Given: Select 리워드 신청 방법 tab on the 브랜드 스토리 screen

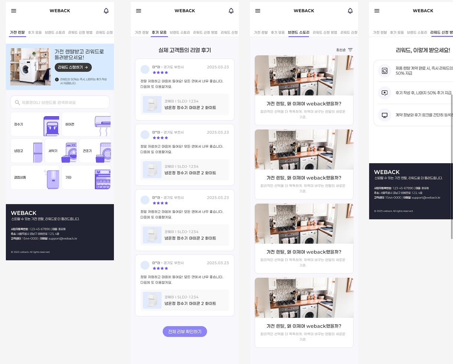Looking at the screenshot, I should pos(325,33).
